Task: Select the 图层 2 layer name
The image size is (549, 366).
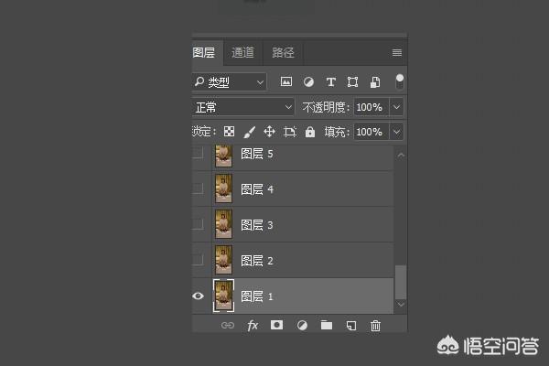Action: (257, 261)
